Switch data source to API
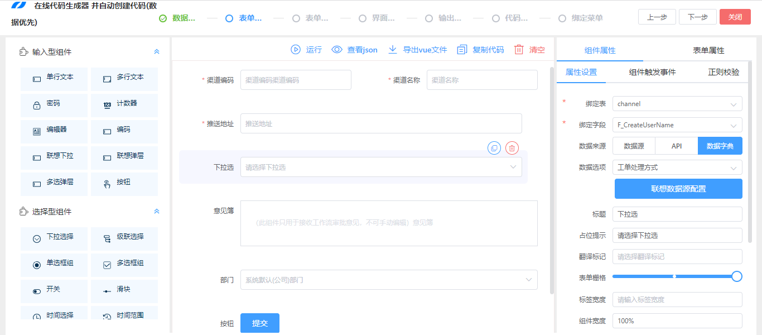Viewport: 762px width, 335px height. [x=676, y=146]
